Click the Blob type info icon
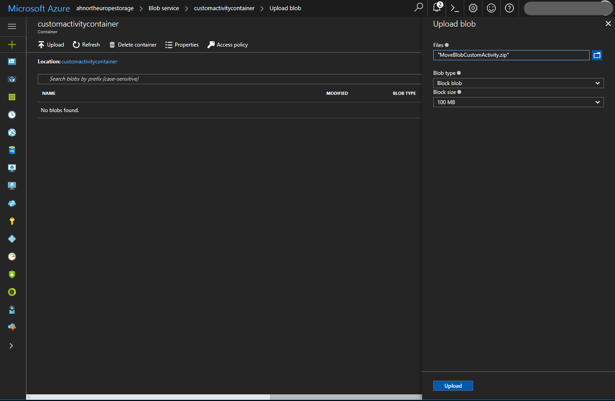Screen dimensions: 615x401 click(x=458, y=73)
